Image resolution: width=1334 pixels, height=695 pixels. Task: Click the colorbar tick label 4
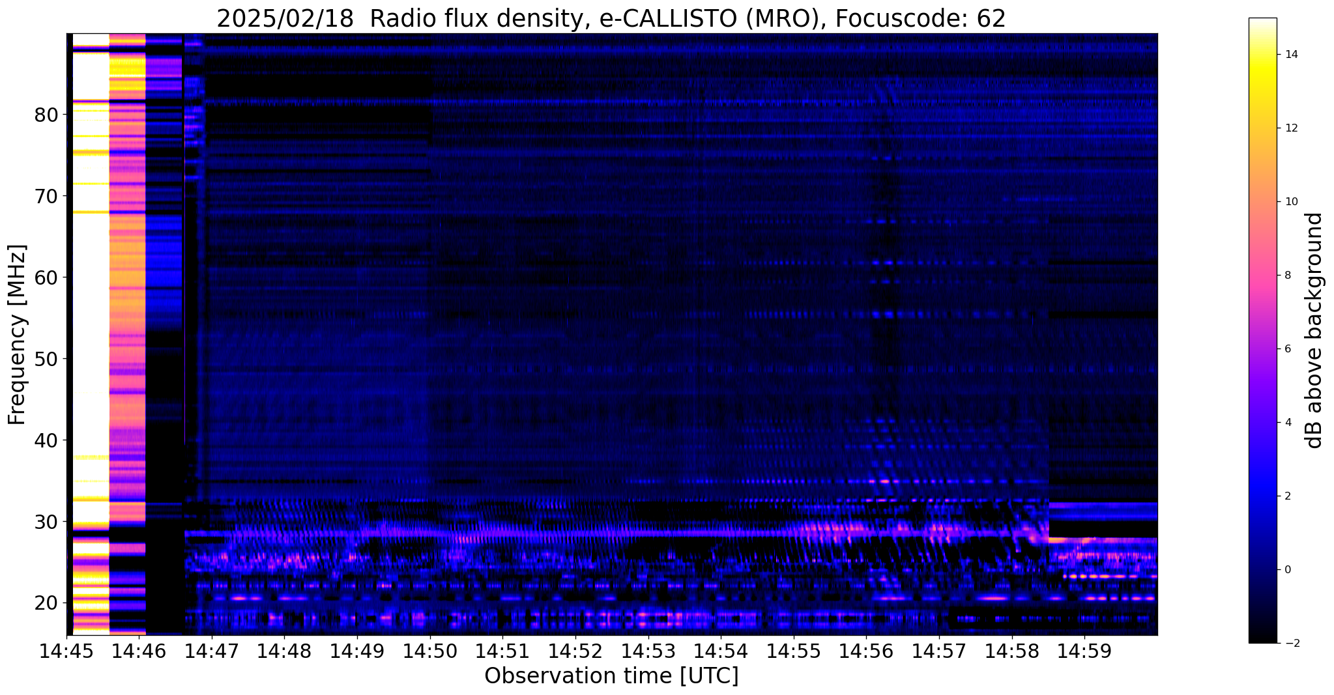(x=1287, y=423)
